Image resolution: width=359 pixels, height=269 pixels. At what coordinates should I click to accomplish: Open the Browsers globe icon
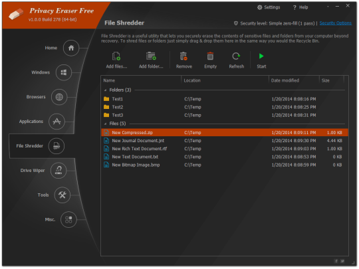[59, 97]
